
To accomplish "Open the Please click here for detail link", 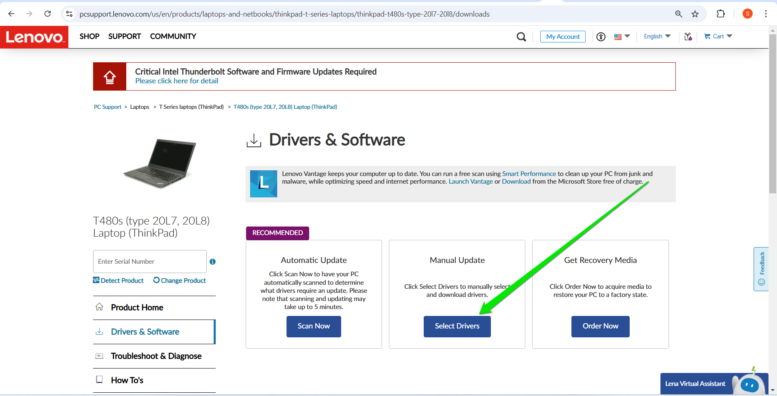I will [x=176, y=81].
